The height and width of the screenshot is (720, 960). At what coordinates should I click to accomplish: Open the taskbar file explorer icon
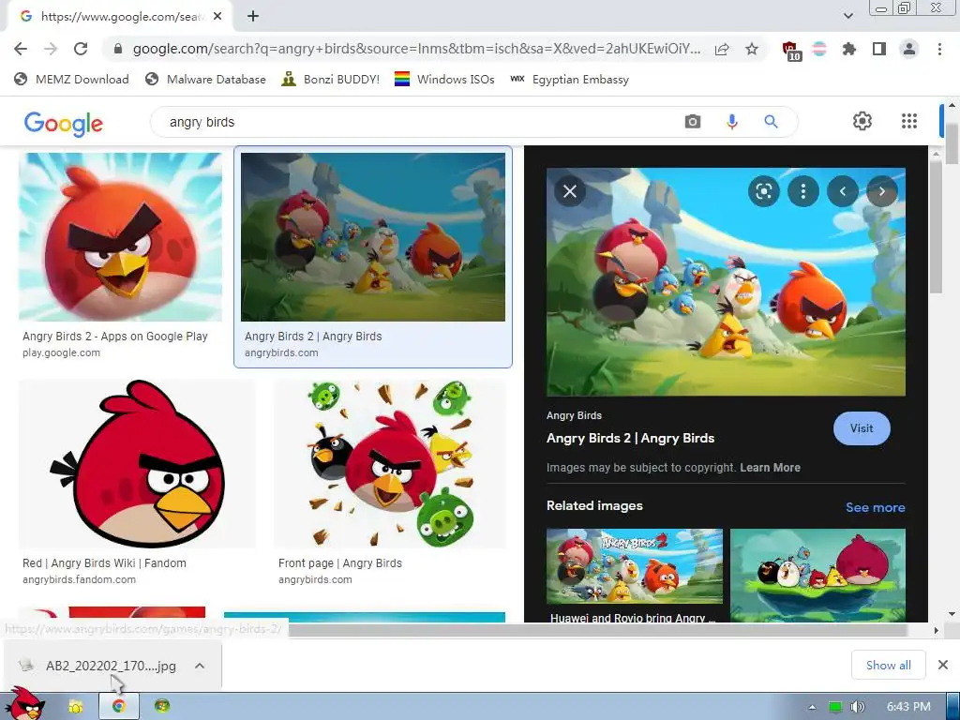[x=75, y=707]
